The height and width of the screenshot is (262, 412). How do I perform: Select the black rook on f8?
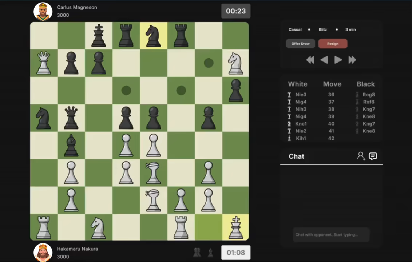tap(181, 36)
